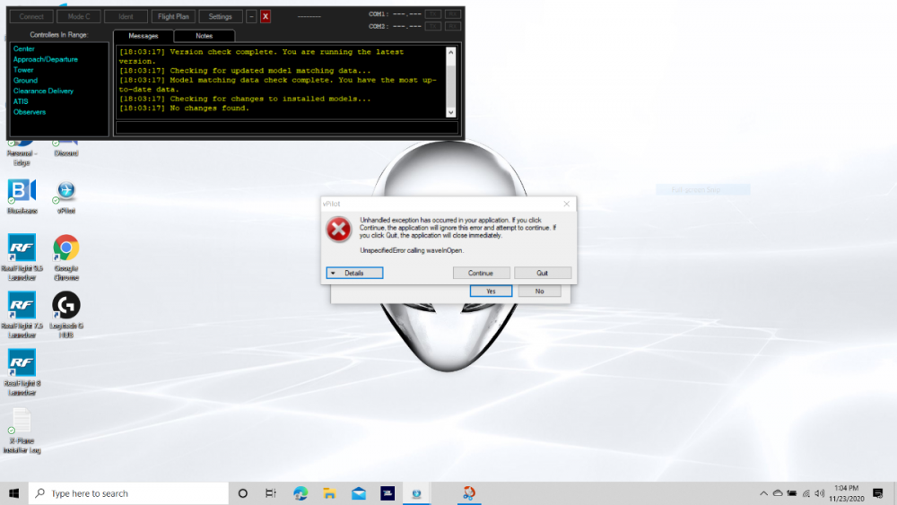Click the Microsoft Edge taskbar icon
This screenshot has height=505, width=897.
coord(300,493)
